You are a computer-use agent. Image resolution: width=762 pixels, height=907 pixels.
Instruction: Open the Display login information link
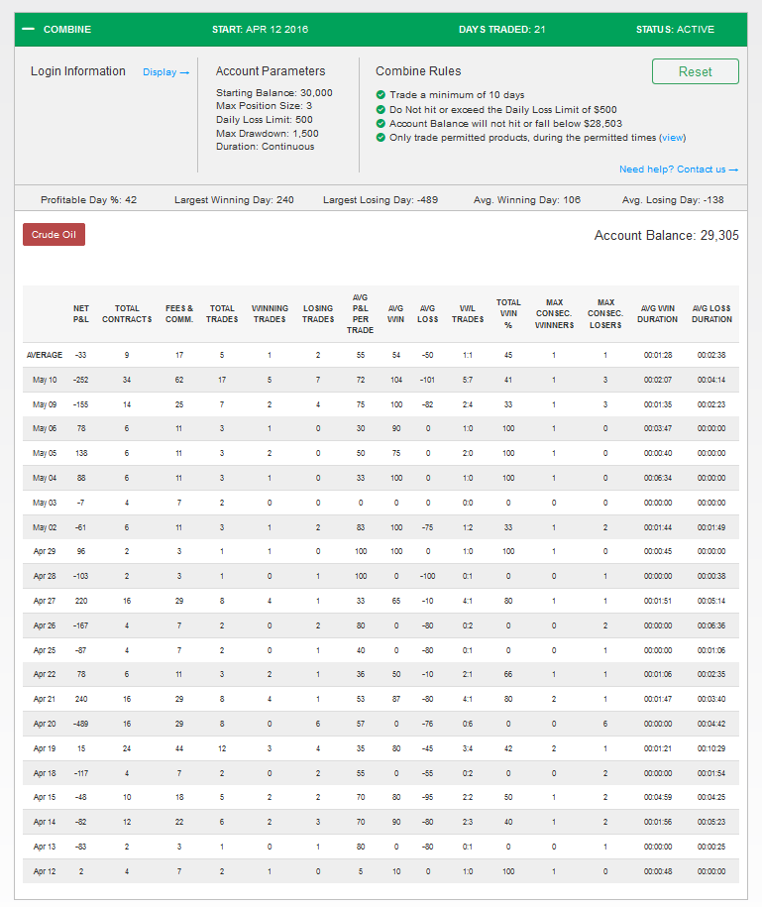[165, 72]
